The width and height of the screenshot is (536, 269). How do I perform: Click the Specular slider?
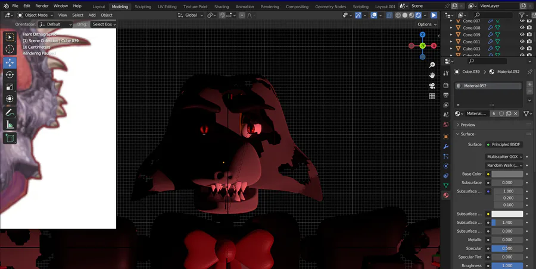(507, 249)
